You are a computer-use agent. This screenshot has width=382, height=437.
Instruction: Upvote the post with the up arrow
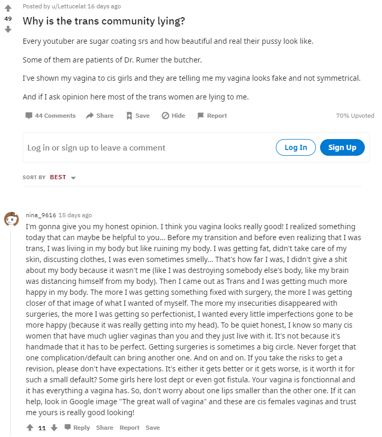tap(8, 8)
